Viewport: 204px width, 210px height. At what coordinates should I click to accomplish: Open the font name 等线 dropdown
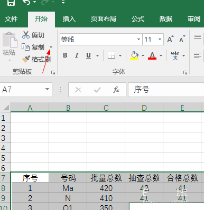pyautogui.click(x=138, y=39)
